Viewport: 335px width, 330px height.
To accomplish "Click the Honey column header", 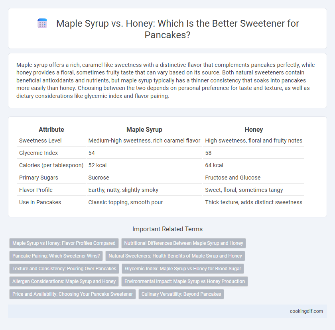I will point(254,129).
